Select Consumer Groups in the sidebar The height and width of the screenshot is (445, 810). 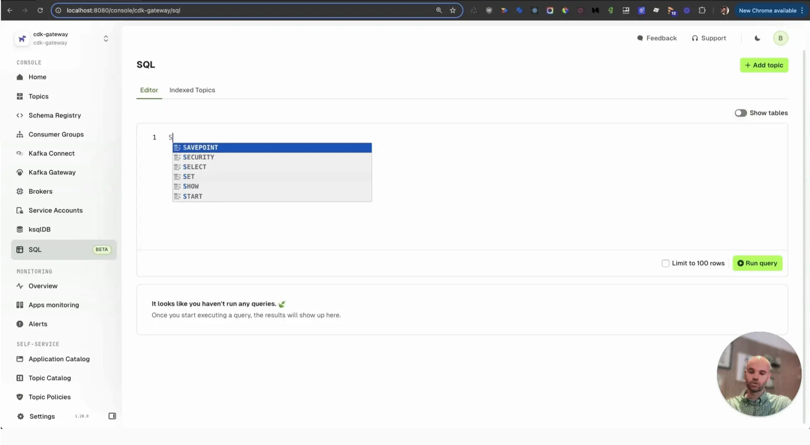[x=56, y=134]
